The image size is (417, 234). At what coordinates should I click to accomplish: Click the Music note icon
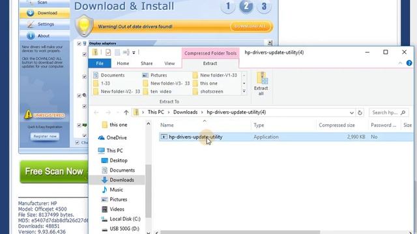104,190
